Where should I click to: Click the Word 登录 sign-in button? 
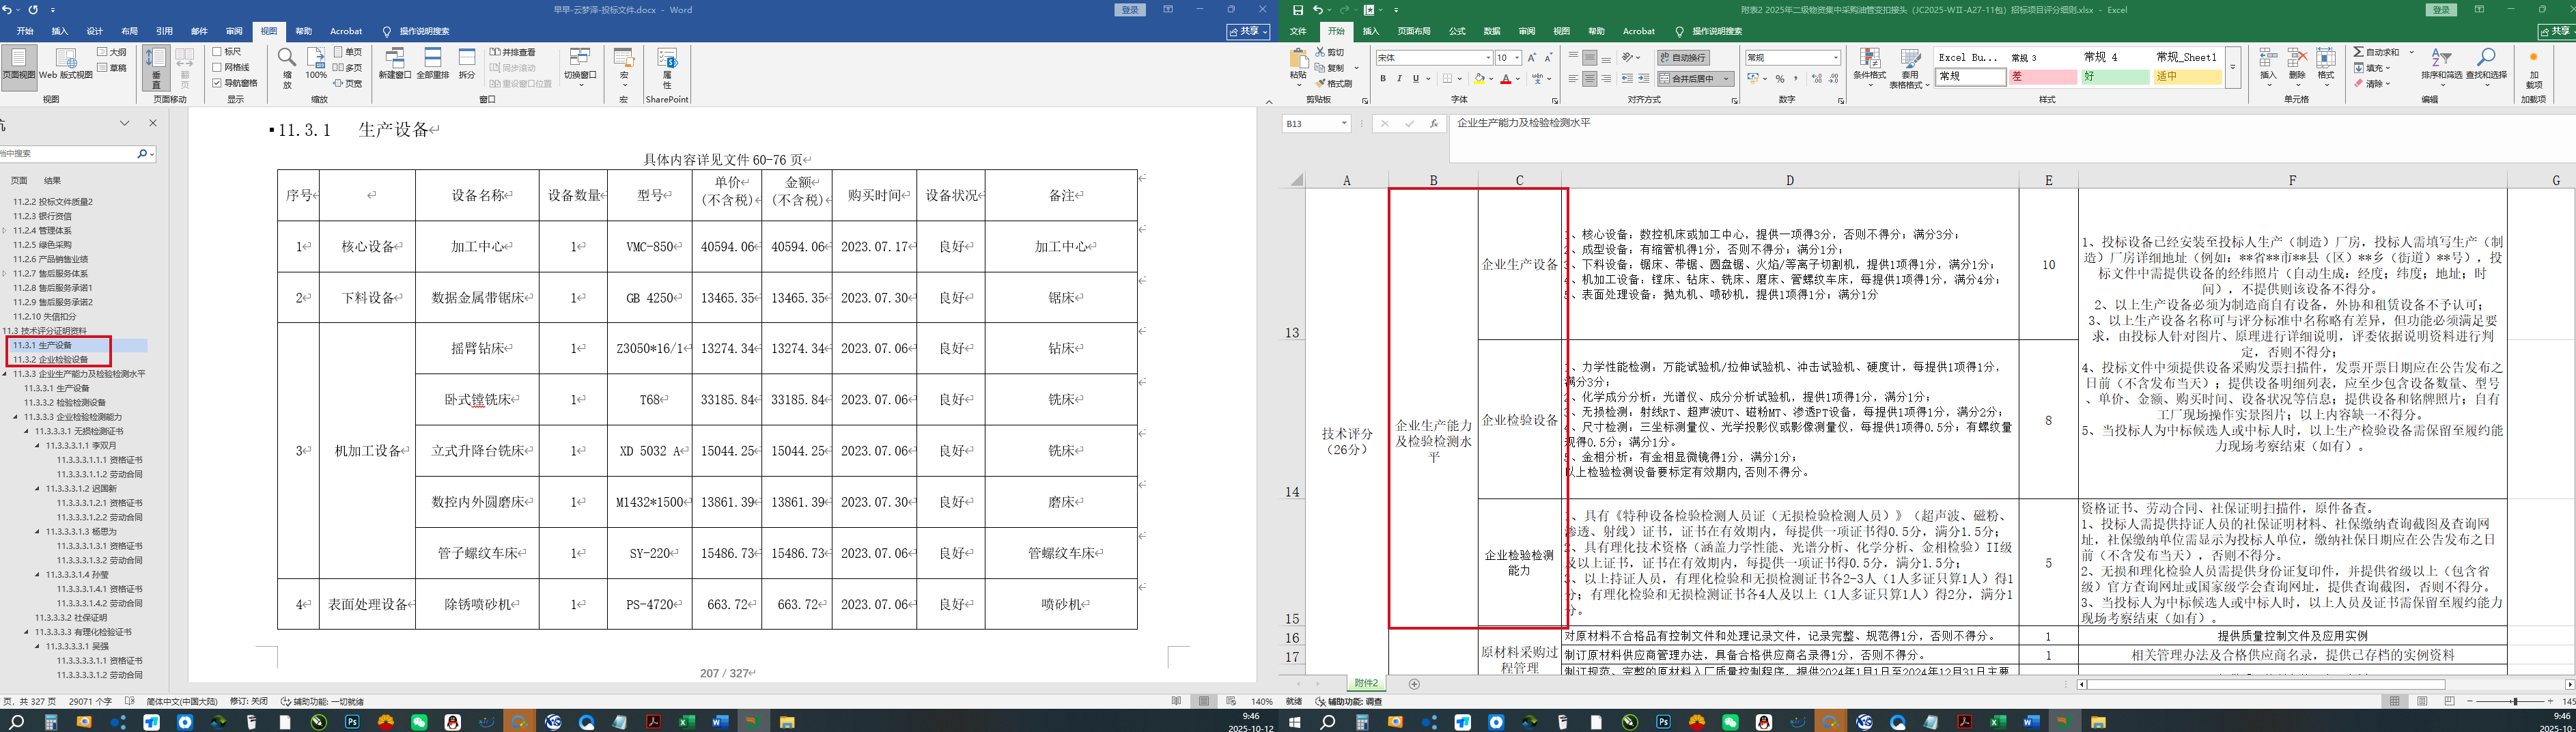point(1131,10)
